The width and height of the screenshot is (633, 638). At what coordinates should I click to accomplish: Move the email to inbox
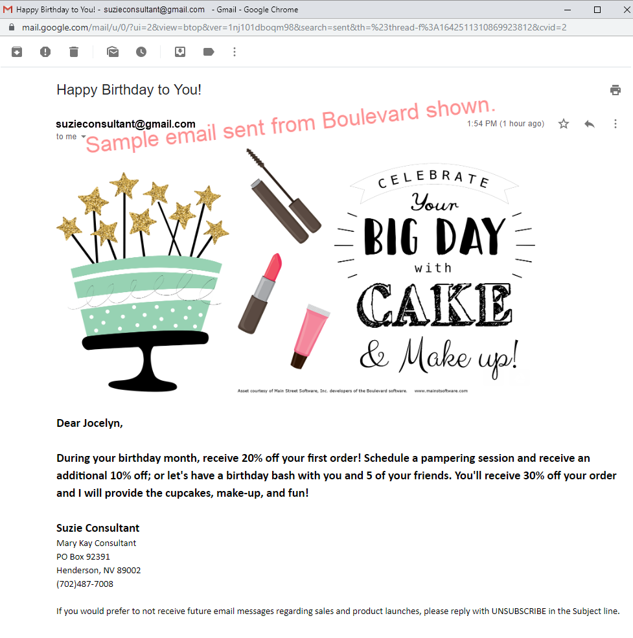[x=180, y=52]
